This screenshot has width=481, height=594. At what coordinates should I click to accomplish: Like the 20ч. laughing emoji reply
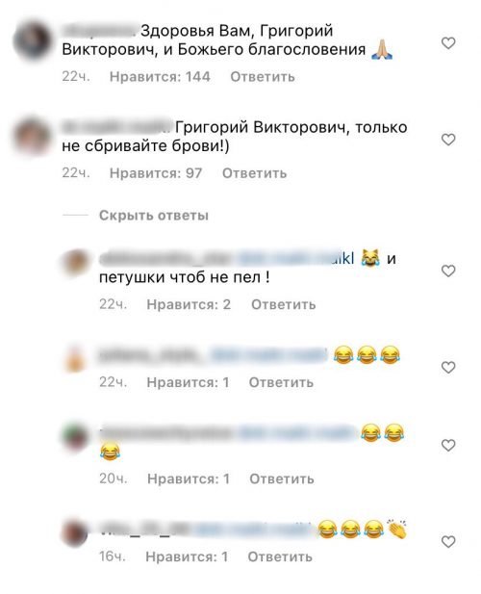tap(448, 446)
